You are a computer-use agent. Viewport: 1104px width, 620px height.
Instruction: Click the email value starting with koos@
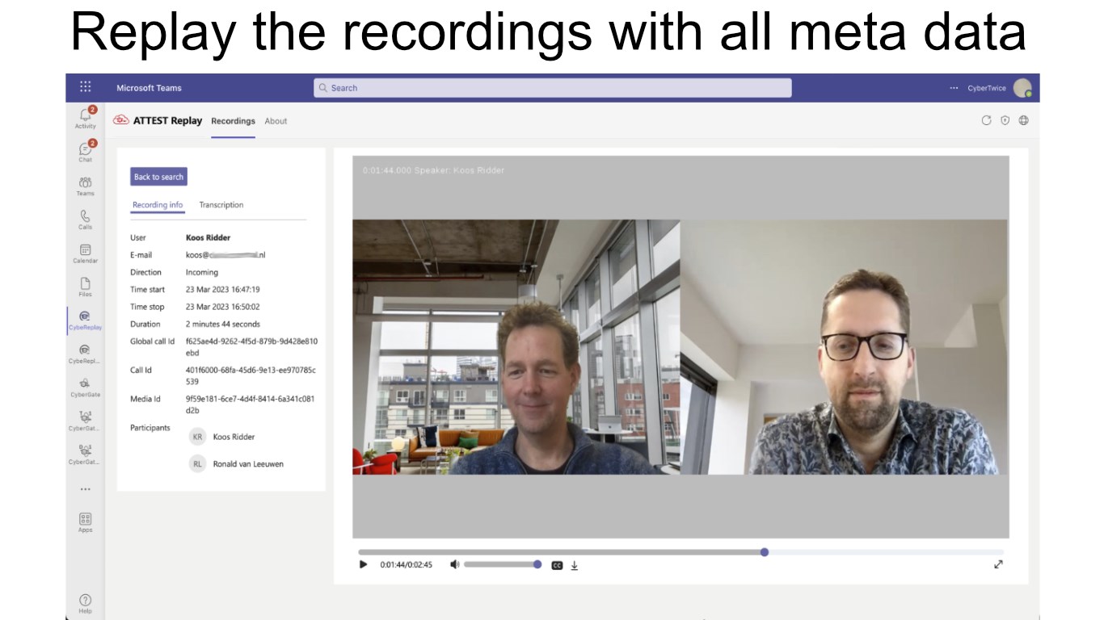(x=225, y=255)
